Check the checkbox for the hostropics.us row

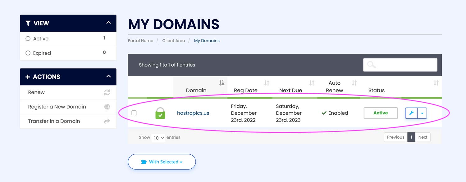click(134, 113)
